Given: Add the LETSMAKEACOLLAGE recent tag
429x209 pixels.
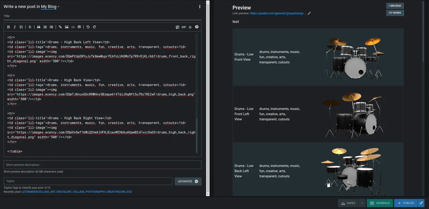Looking at the screenshot, I should 35,192.
